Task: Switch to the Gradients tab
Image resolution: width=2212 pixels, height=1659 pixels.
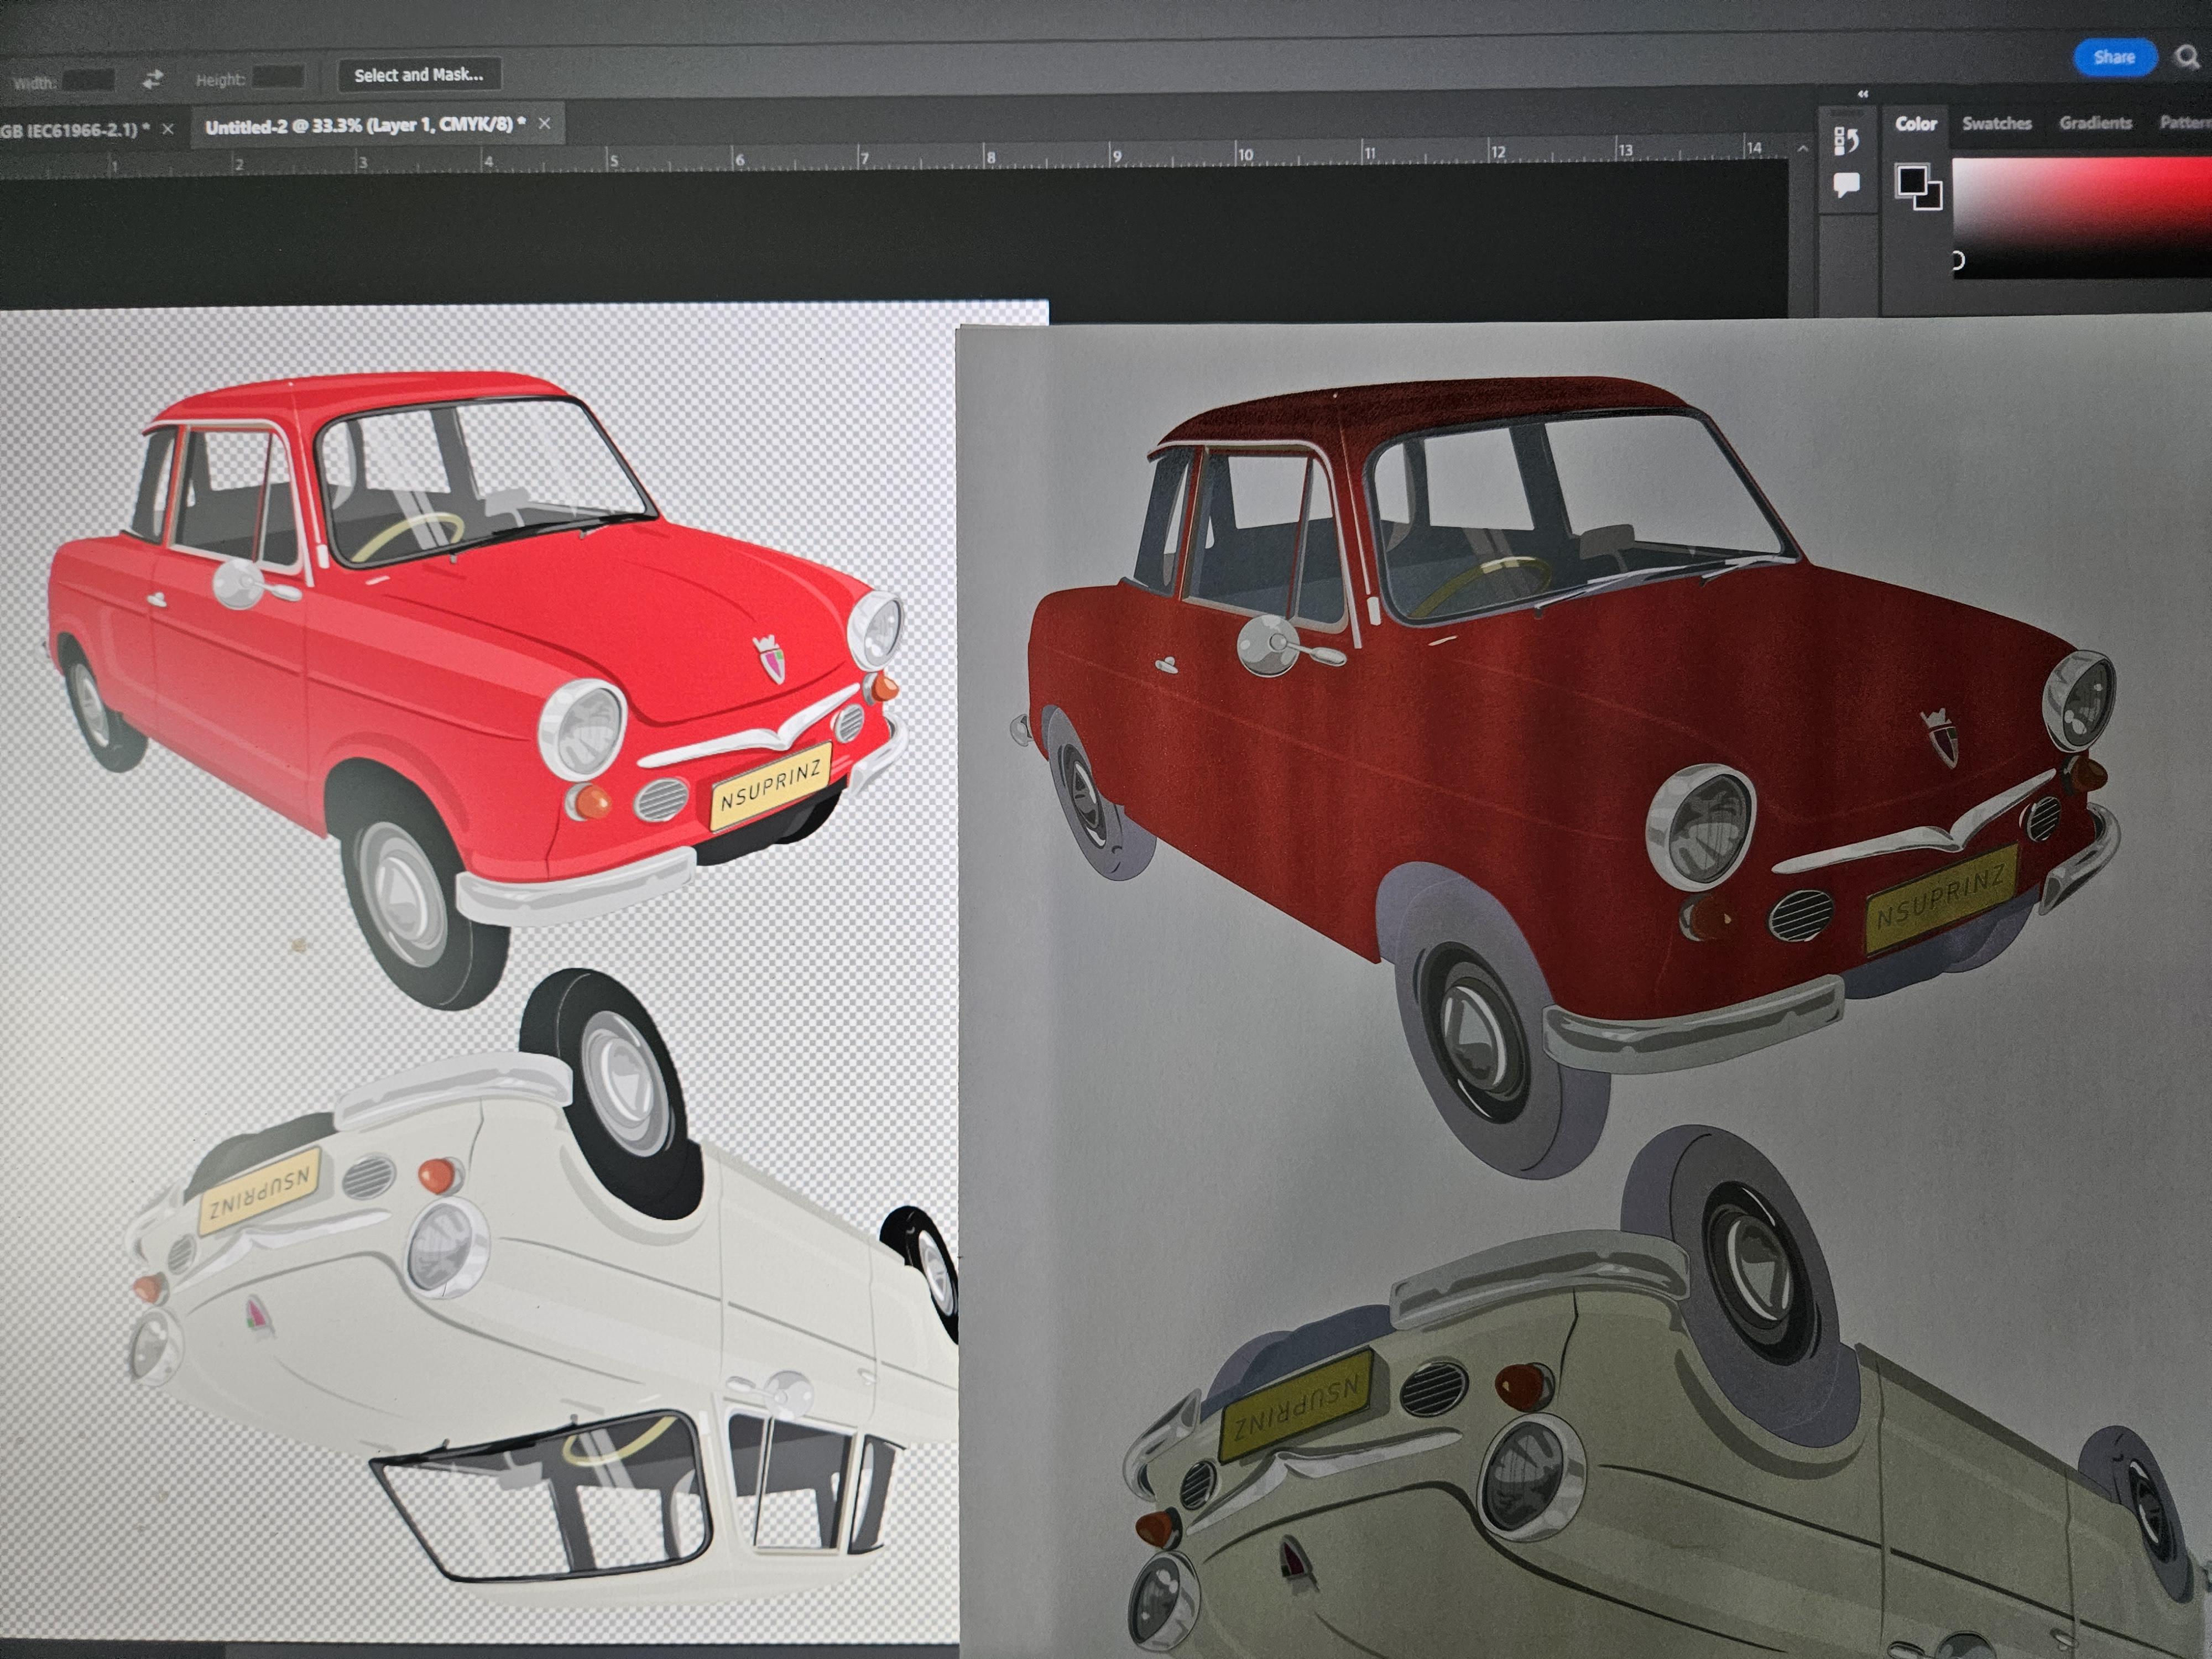Action: 2095,123
